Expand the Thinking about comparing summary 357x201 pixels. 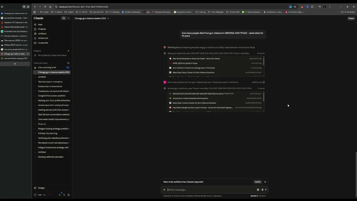[211, 47]
